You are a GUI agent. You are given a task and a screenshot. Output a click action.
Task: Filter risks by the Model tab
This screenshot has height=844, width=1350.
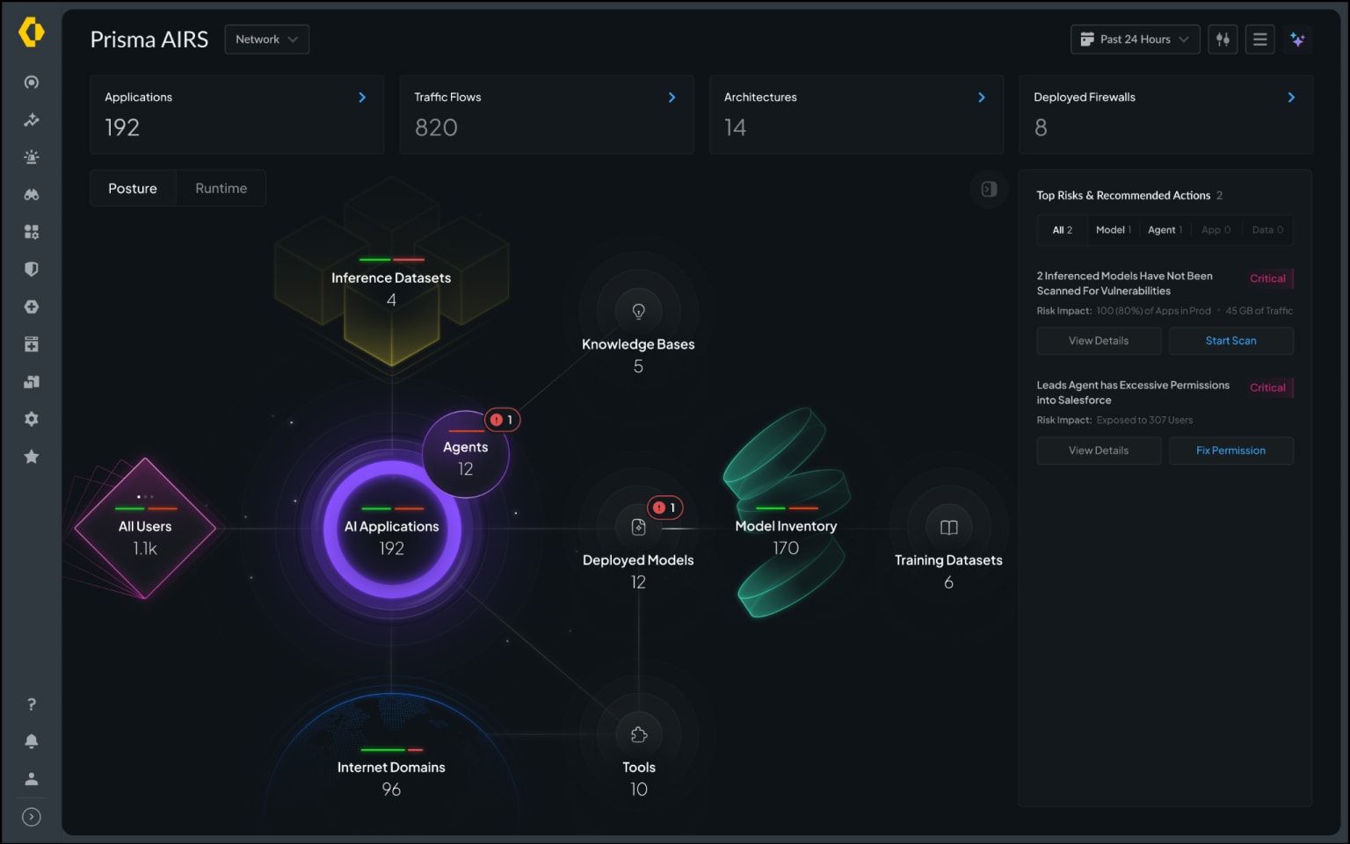[1113, 230]
